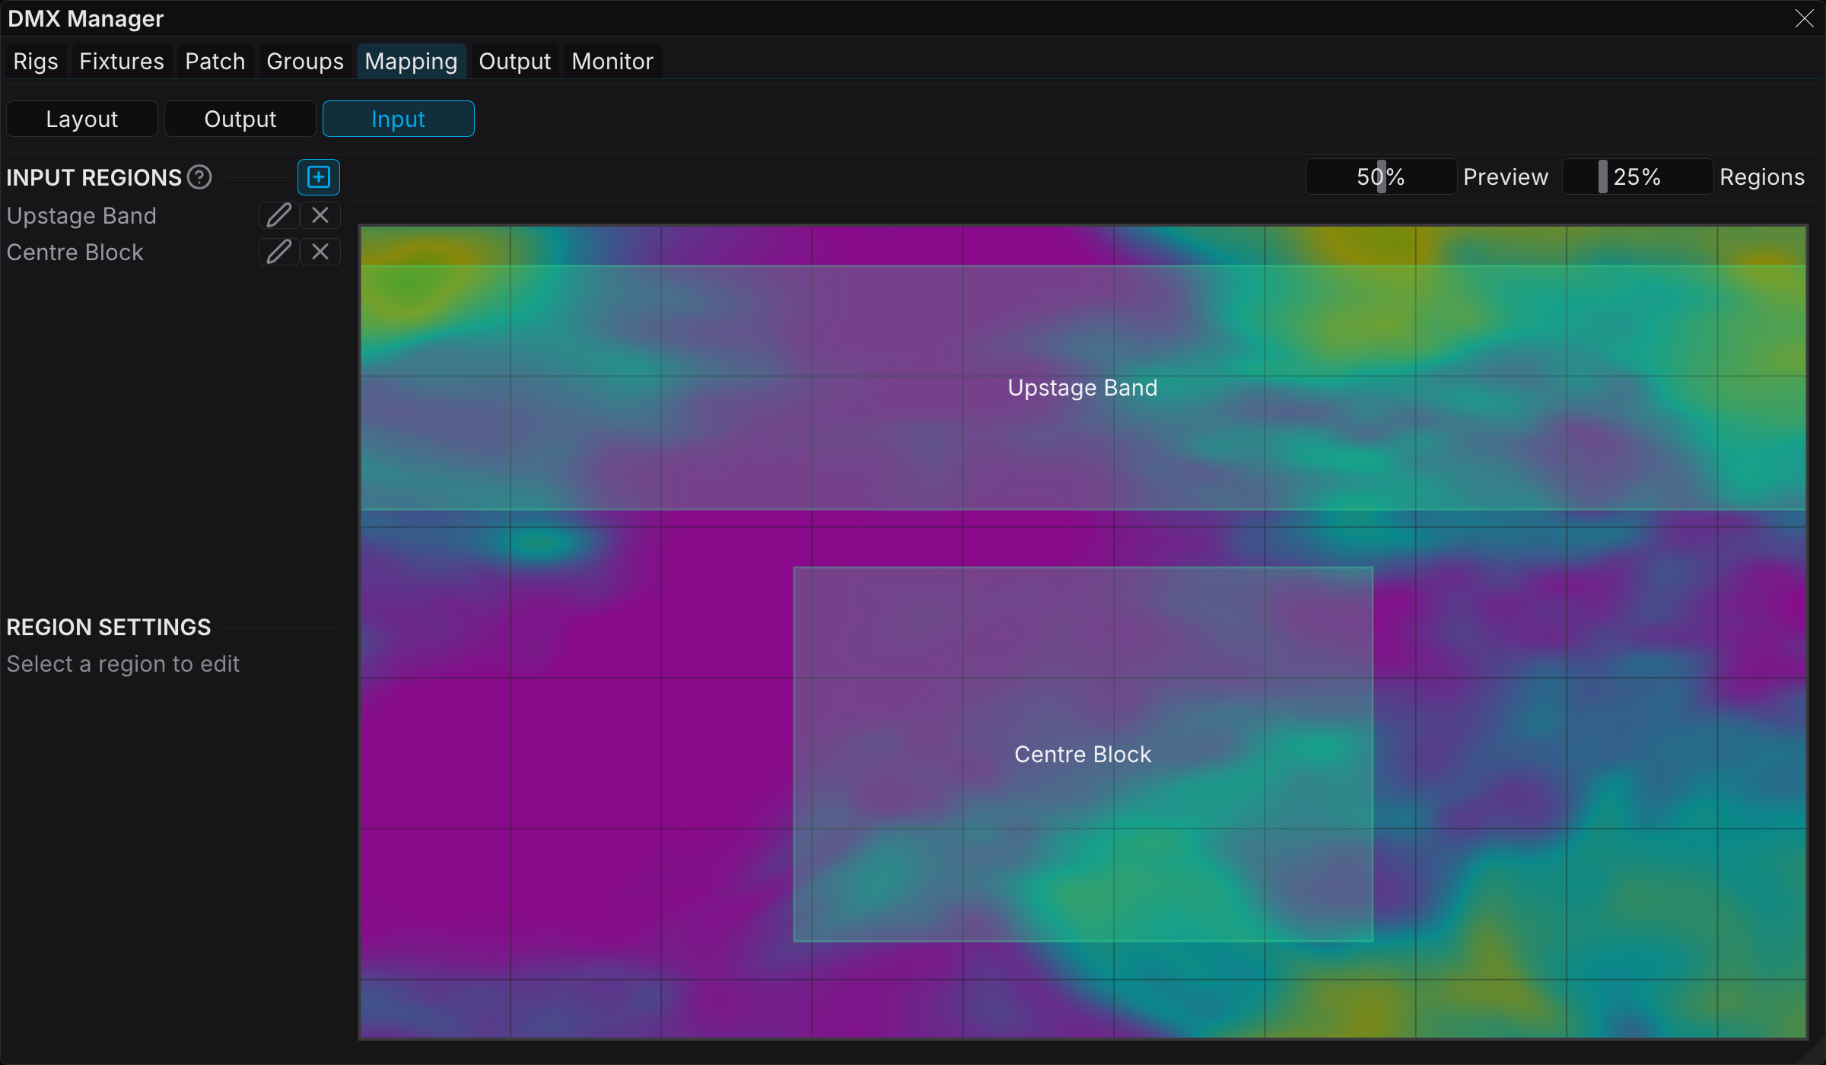Adjust the 50% Preview opacity slider
The height and width of the screenshot is (1065, 1826).
(1381, 176)
